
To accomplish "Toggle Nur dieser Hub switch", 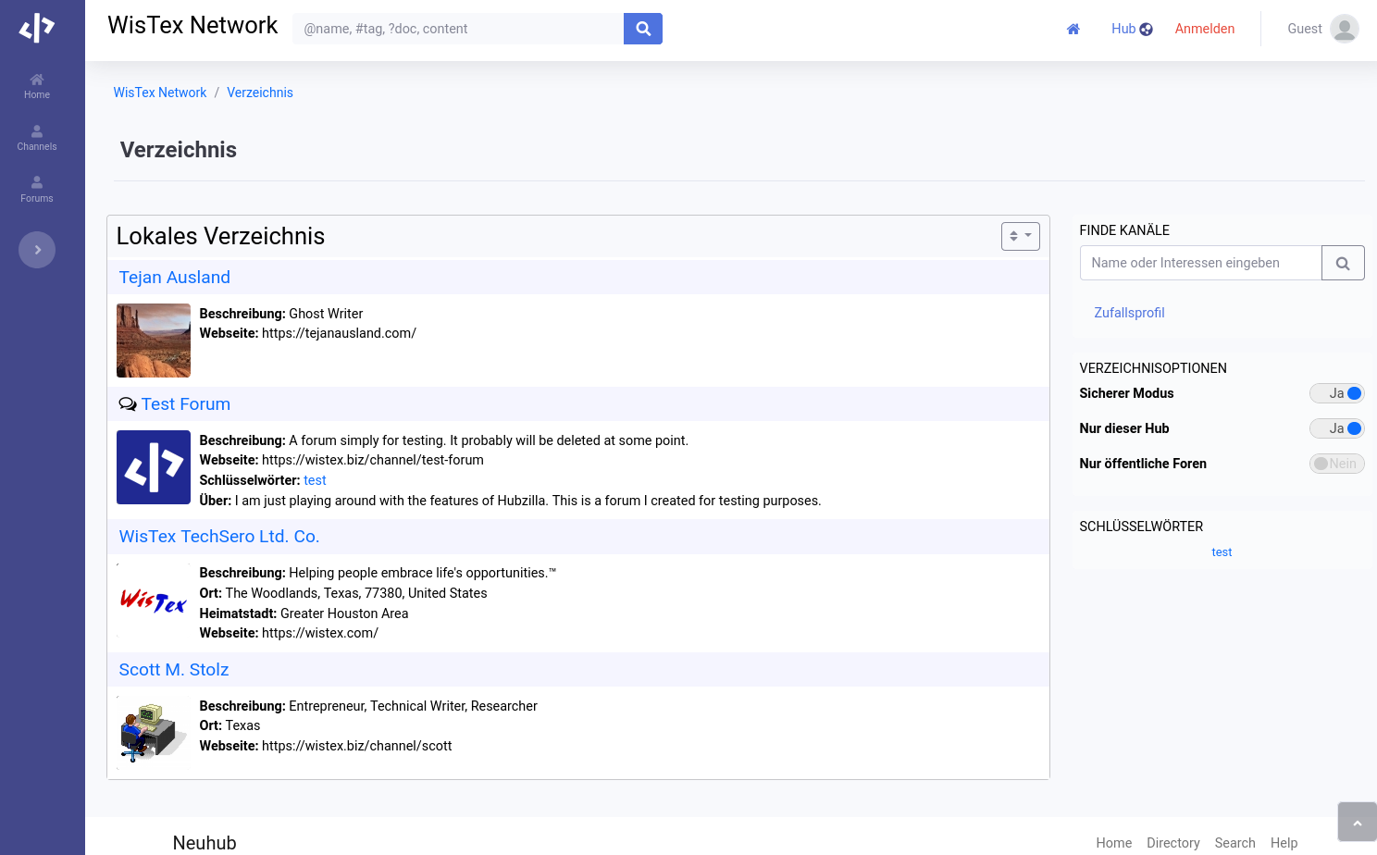I will click(x=1336, y=428).
